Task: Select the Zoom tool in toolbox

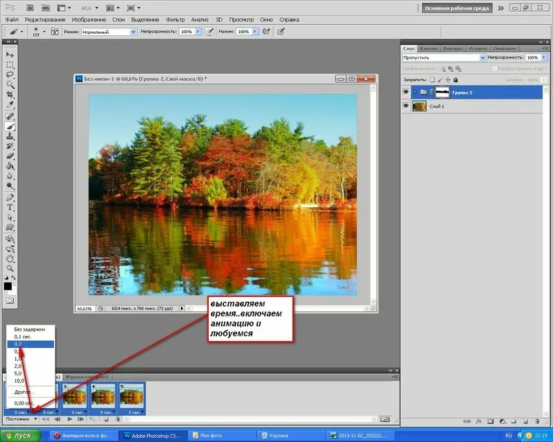Action: (10, 269)
